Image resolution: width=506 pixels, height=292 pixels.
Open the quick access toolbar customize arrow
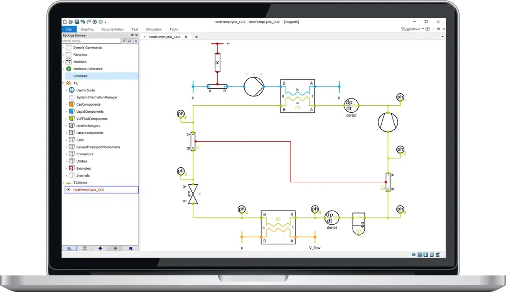pyautogui.click(x=105, y=21)
